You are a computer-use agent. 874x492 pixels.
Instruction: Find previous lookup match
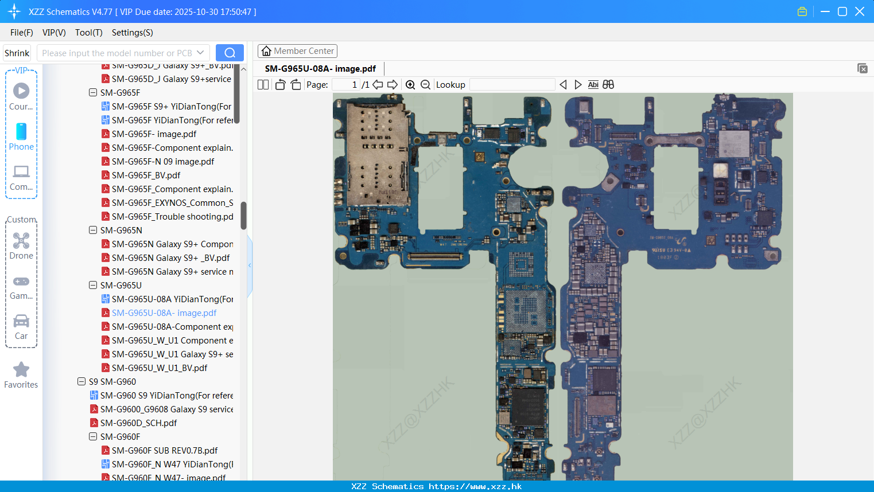563,84
